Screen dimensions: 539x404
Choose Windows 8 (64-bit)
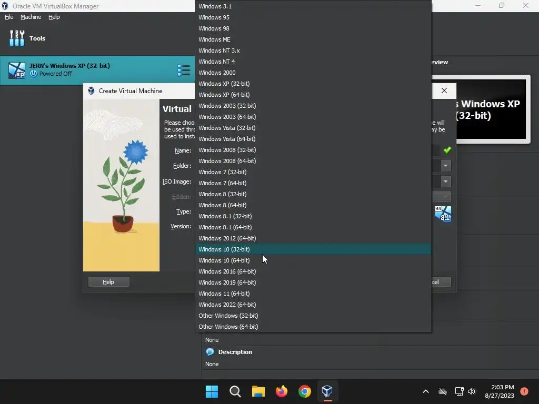pyautogui.click(x=313, y=205)
